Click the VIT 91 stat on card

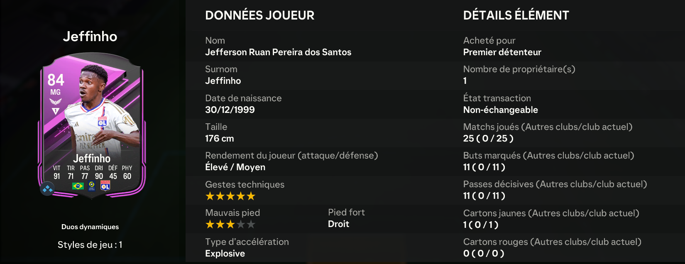click(57, 172)
